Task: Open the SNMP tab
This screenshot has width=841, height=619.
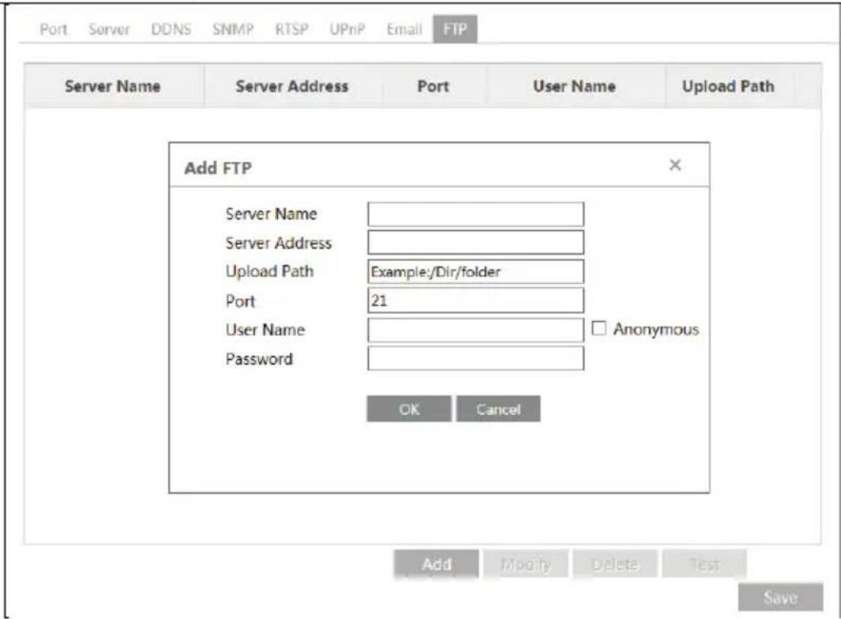Action: point(233,29)
